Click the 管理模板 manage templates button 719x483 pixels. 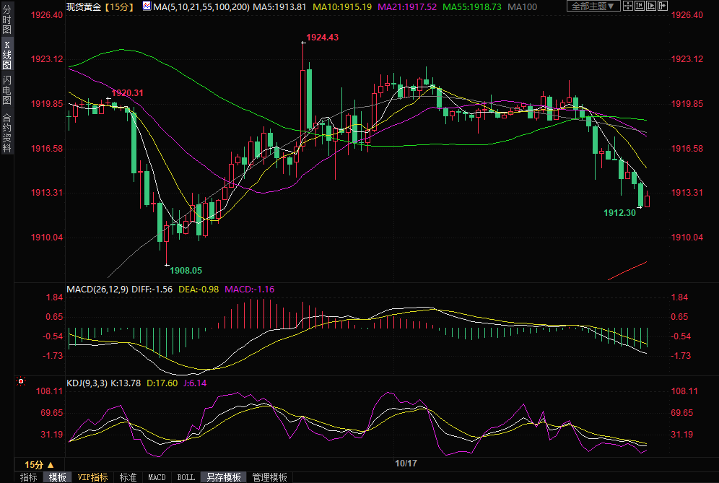[x=269, y=477]
